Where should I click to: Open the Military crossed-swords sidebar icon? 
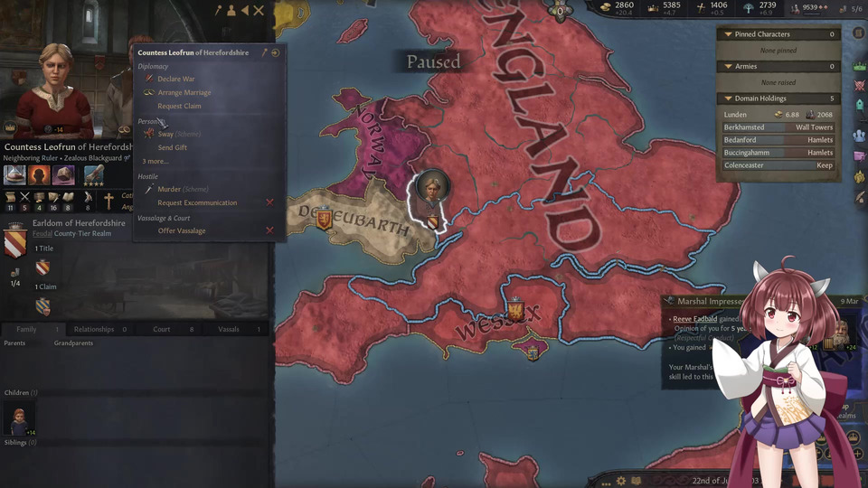coord(860,86)
